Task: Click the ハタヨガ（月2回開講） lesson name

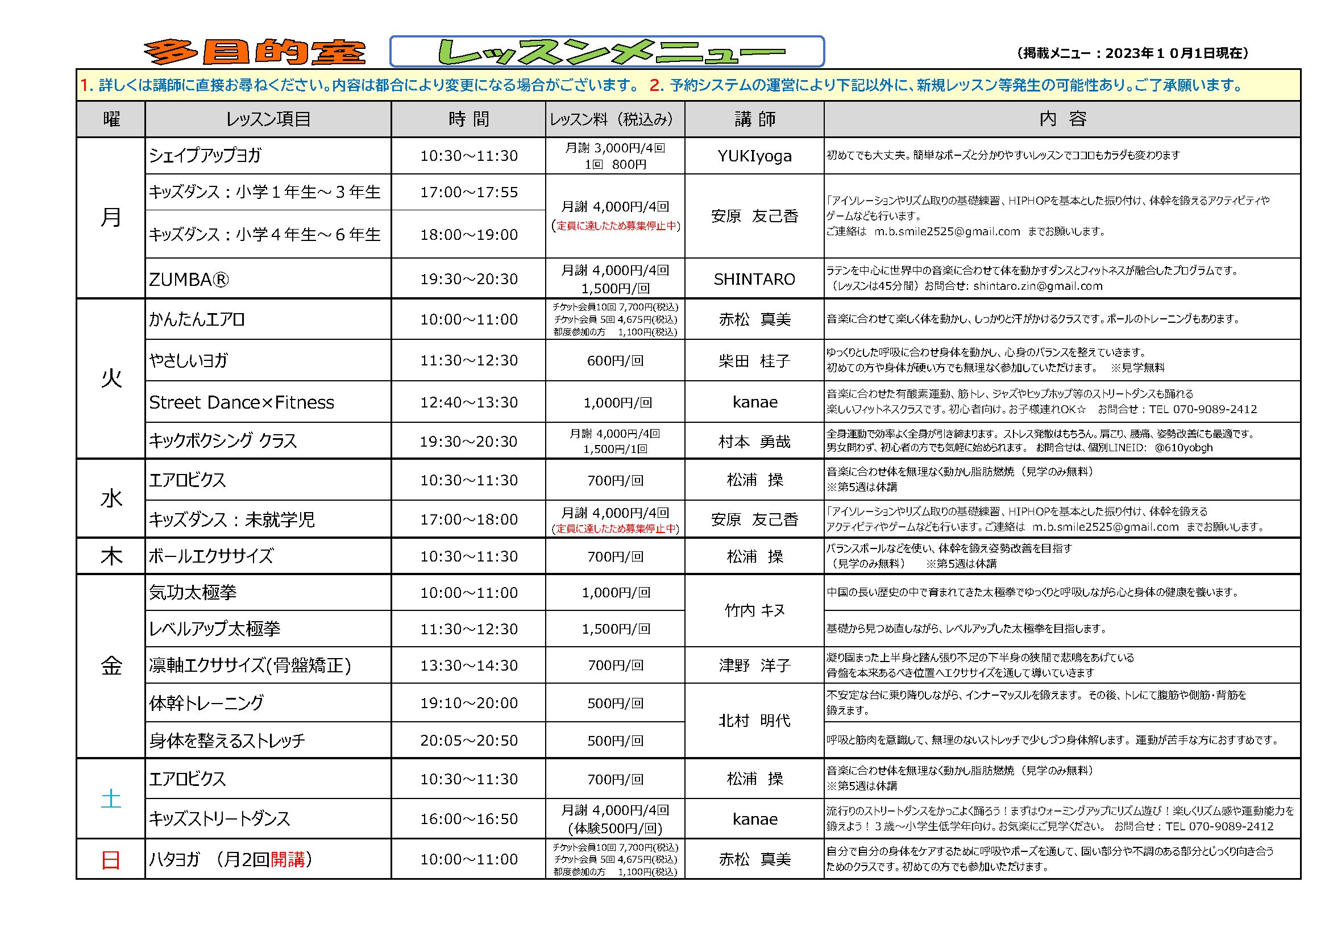Action: [230, 860]
